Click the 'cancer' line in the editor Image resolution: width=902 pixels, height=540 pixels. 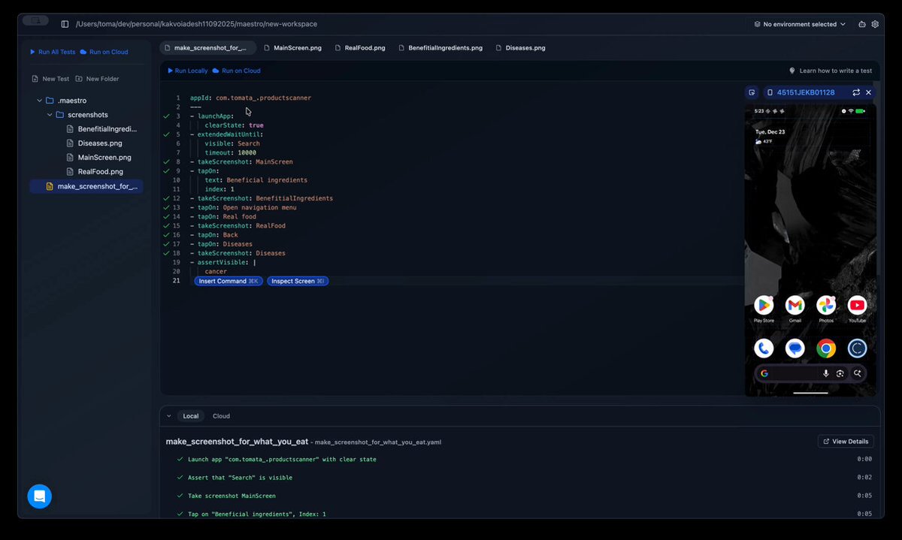click(216, 271)
